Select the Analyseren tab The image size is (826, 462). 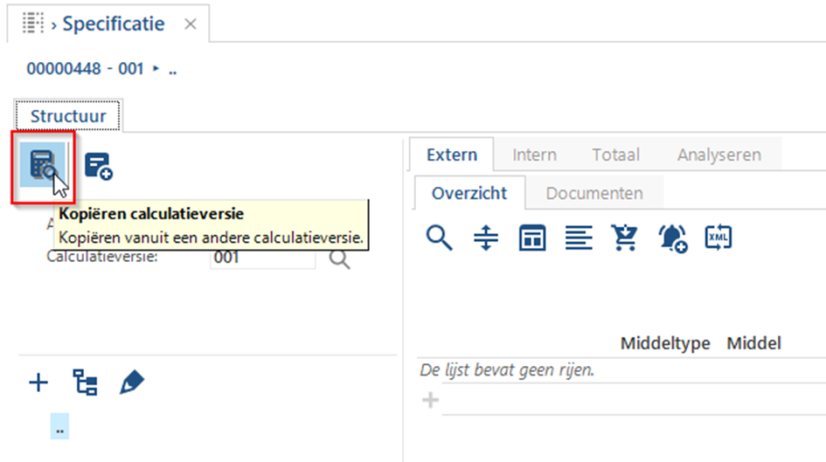tap(719, 155)
